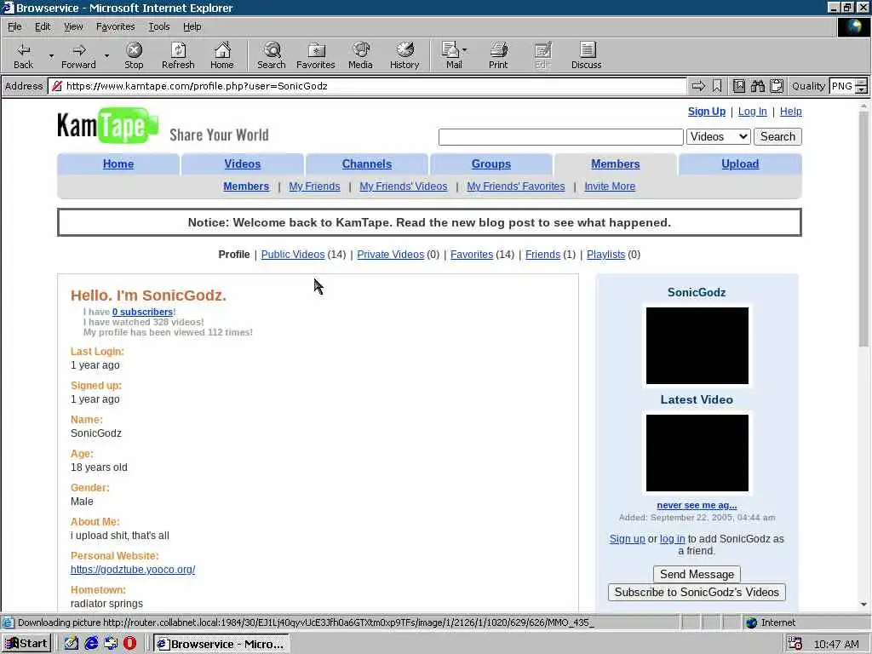The image size is (872, 654).
Task: Refresh the current page
Action: pos(178,55)
